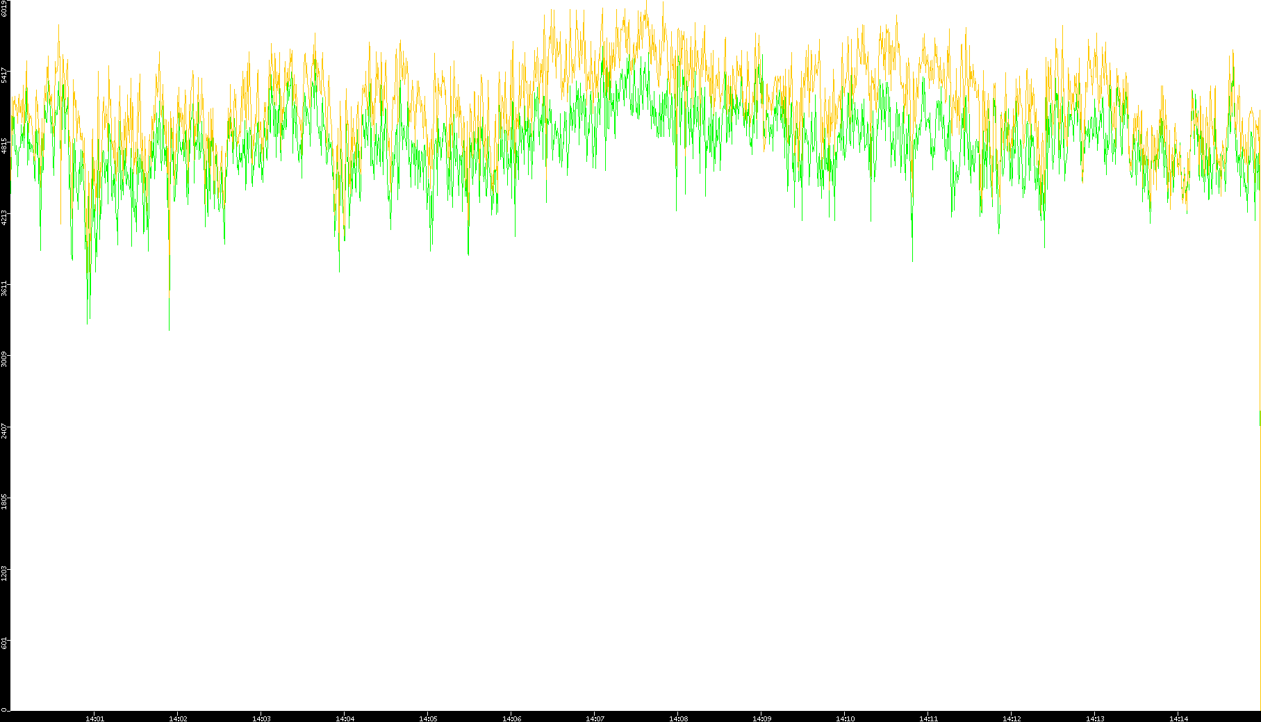Click the 5417 vertical axis label
Screen dimensions: 1261x722
point(4,75)
